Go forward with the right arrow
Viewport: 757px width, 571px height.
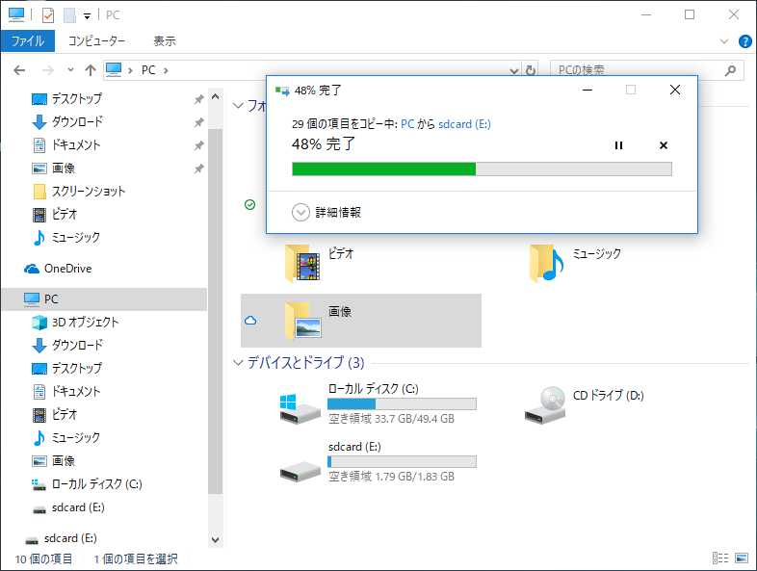point(48,70)
